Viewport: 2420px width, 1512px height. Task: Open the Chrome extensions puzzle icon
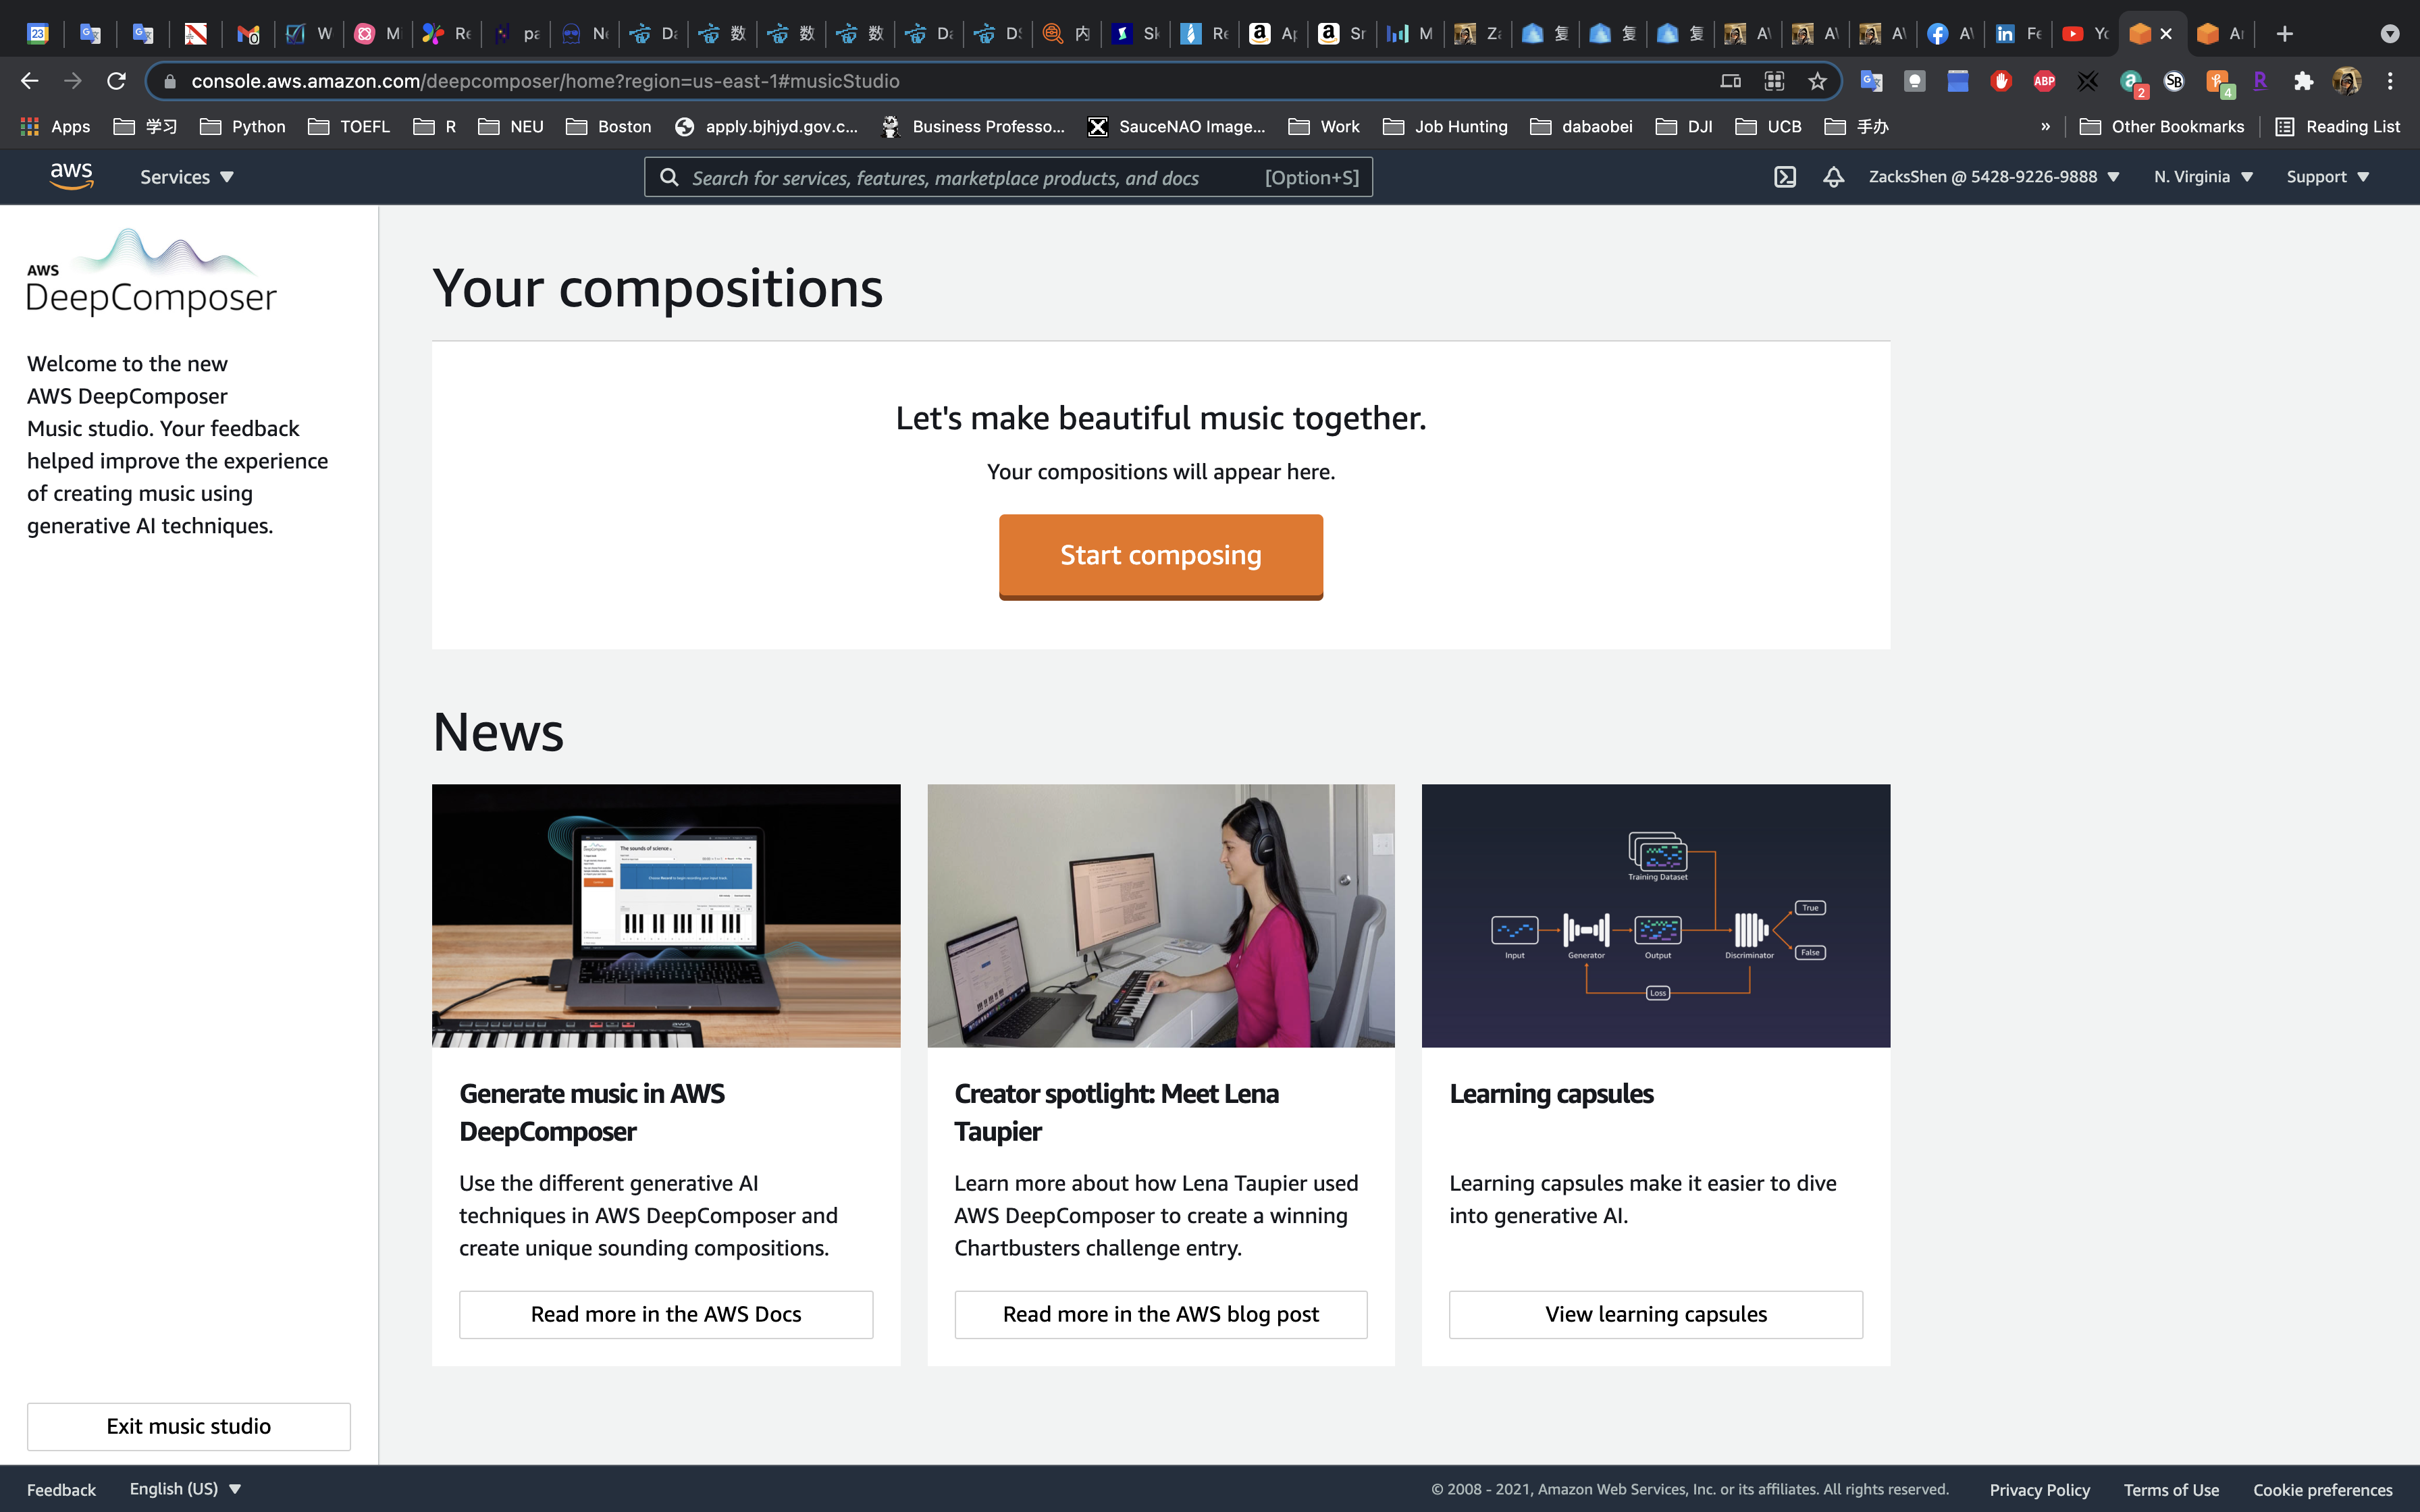tap(2303, 81)
